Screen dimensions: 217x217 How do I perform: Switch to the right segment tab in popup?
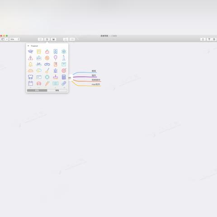[x=57, y=90]
